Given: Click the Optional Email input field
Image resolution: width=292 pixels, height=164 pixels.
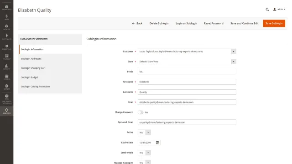Looking at the screenshot, I should tap(187, 123).
